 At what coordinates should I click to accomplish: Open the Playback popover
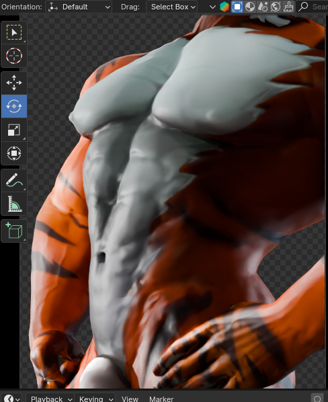pos(50,399)
